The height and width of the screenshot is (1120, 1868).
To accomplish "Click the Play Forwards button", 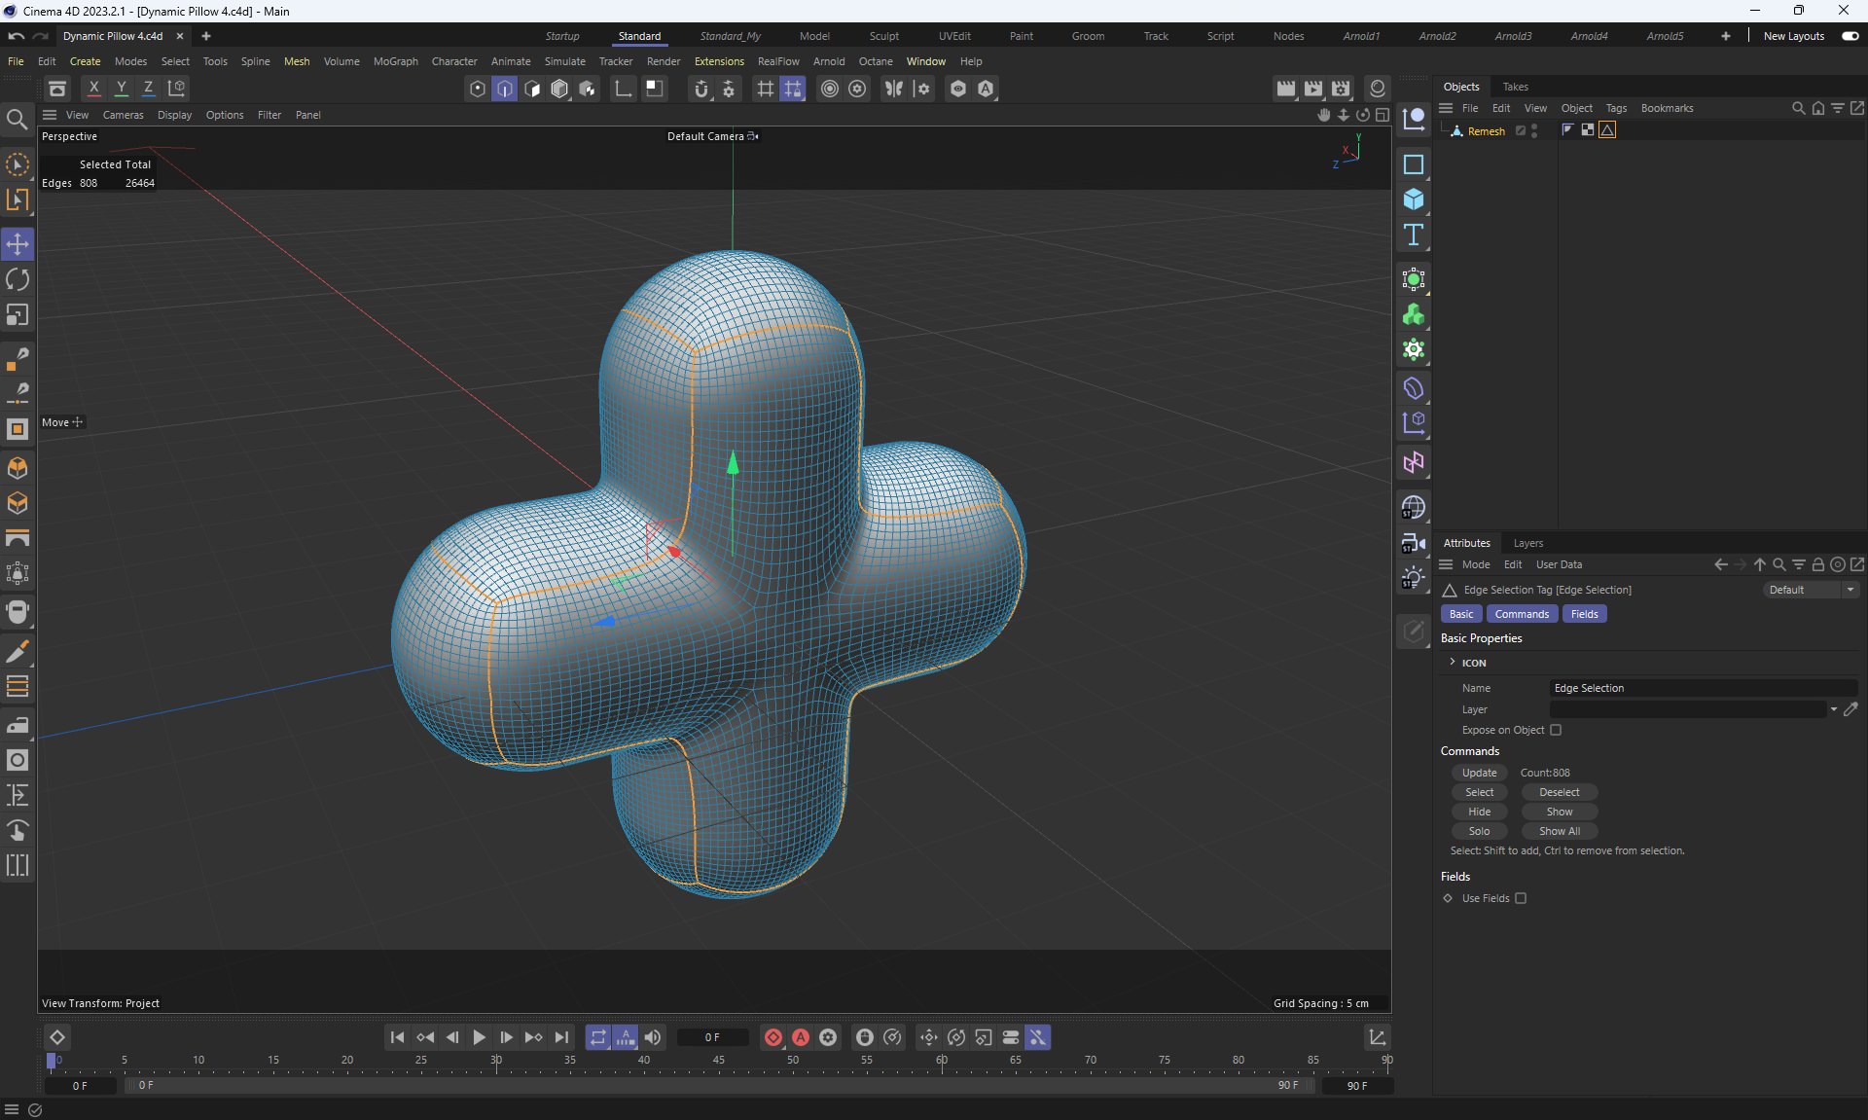I will tap(479, 1037).
